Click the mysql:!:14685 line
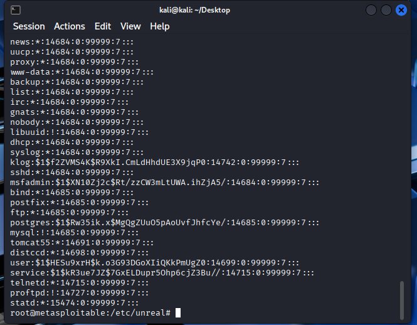The width and height of the screenshot is (417, 325). 75,233
